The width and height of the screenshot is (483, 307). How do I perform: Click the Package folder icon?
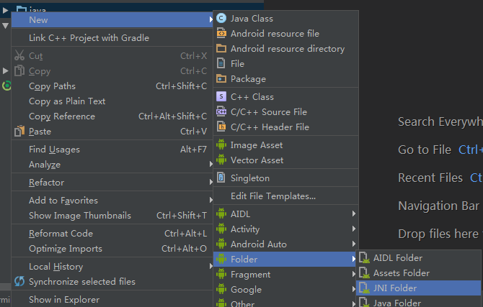click(x=221, y=78)
